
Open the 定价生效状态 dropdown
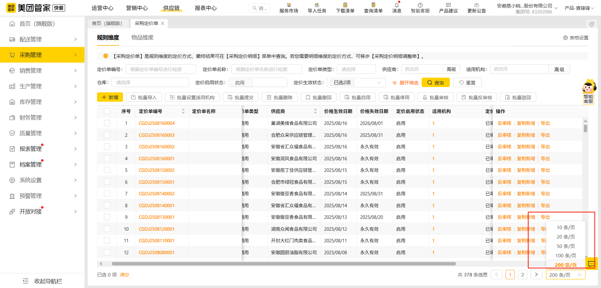pos(356,82)
